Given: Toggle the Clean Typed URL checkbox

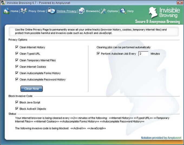Looking at the screenshot, I should tap(17, 53).
